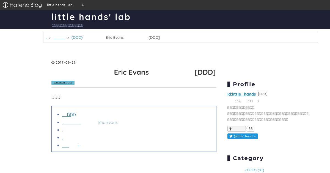Screen dimensions: 330x173
Task: Click the (DDD) category tag under title
Action: [x=63, y=83]
